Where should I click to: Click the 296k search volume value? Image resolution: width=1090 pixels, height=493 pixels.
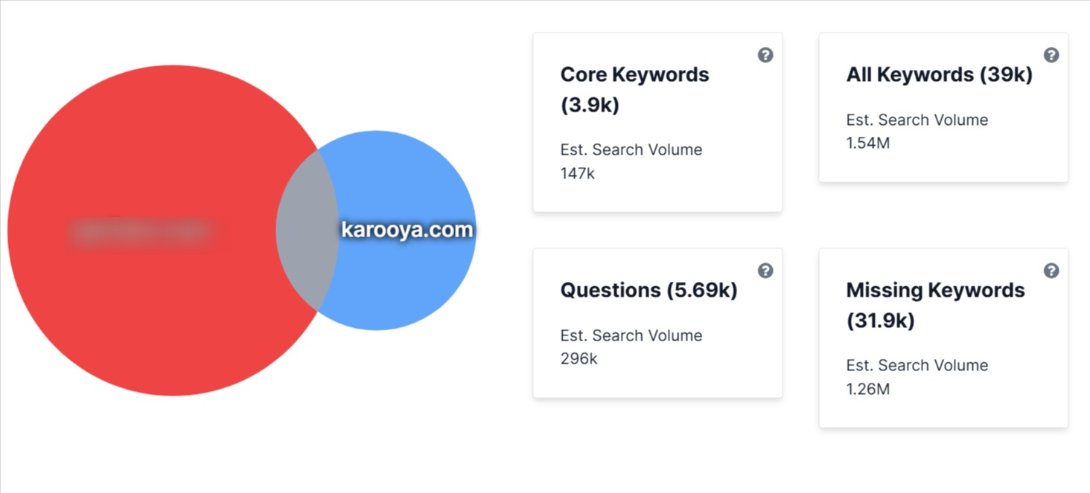[579, 358]
